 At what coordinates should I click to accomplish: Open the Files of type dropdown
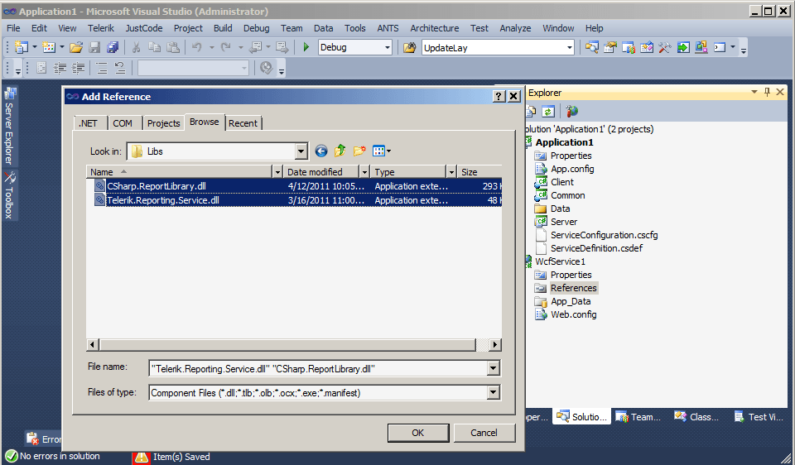[493, 392]
